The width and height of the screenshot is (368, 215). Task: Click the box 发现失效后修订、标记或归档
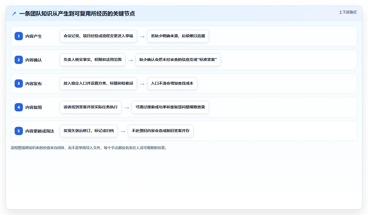tap(89, 131)
